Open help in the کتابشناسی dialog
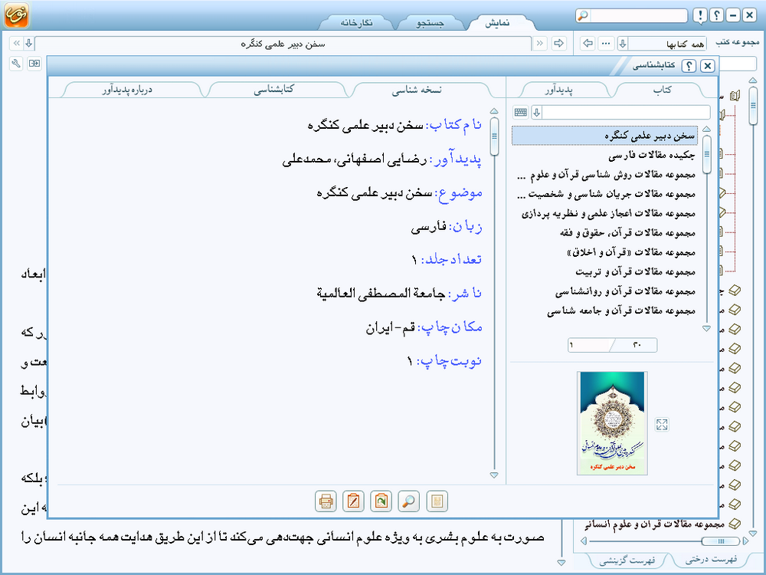 pos(689,65)
